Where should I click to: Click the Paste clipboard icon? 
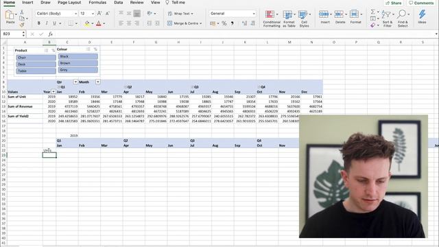(10, 14)
